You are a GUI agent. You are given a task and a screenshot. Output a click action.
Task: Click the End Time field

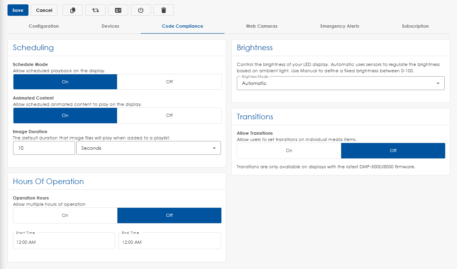coord(170,242)
